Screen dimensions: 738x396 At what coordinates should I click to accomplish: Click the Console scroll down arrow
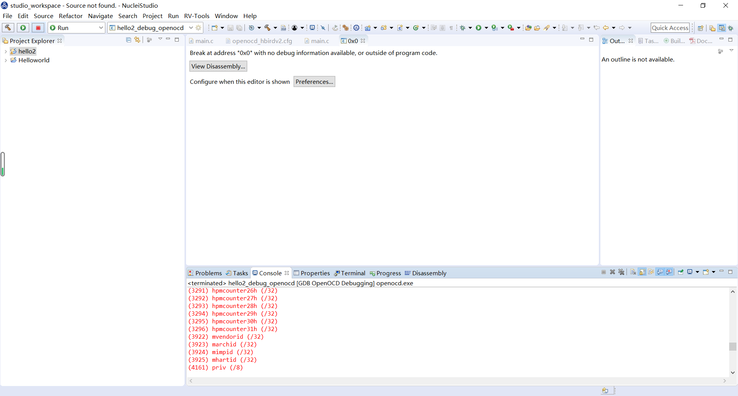[733, 373]
